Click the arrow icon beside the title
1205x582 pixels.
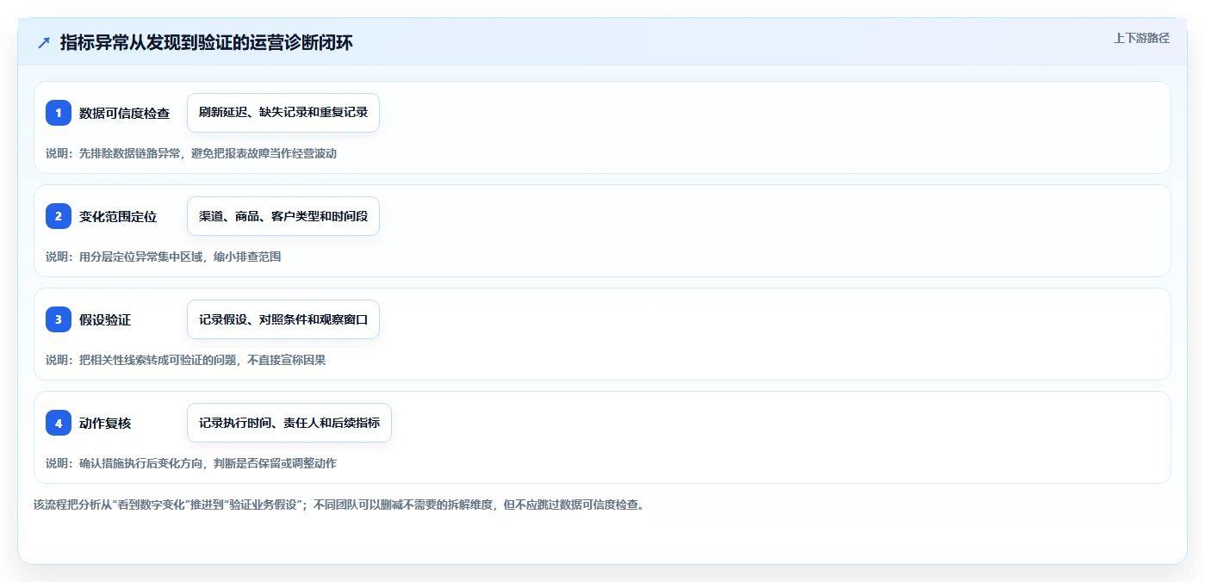44,42
